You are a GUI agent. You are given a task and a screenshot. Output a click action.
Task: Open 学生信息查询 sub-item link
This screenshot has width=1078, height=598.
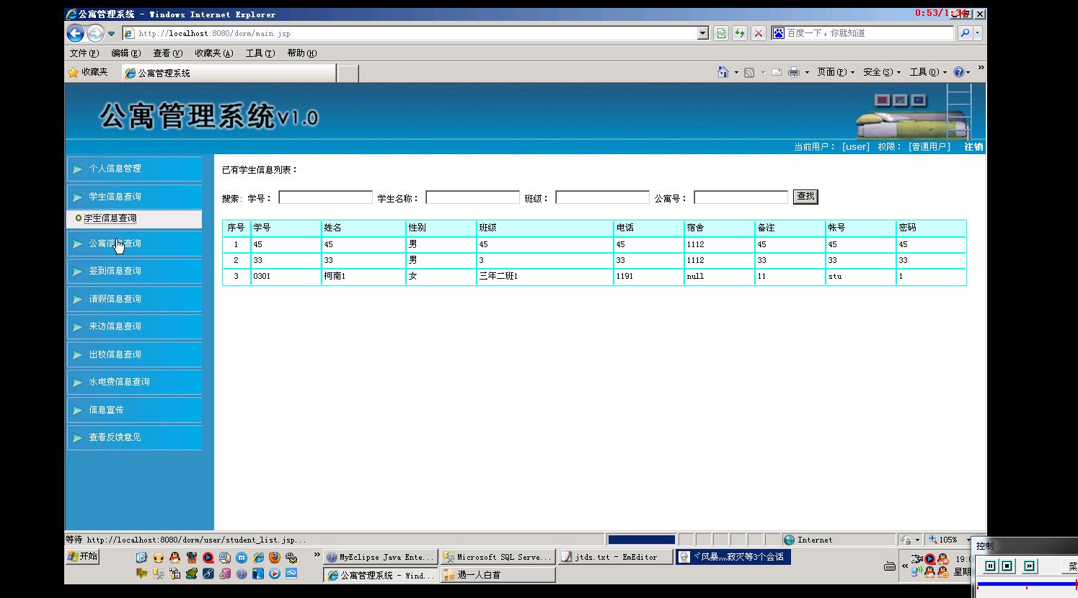110,218
